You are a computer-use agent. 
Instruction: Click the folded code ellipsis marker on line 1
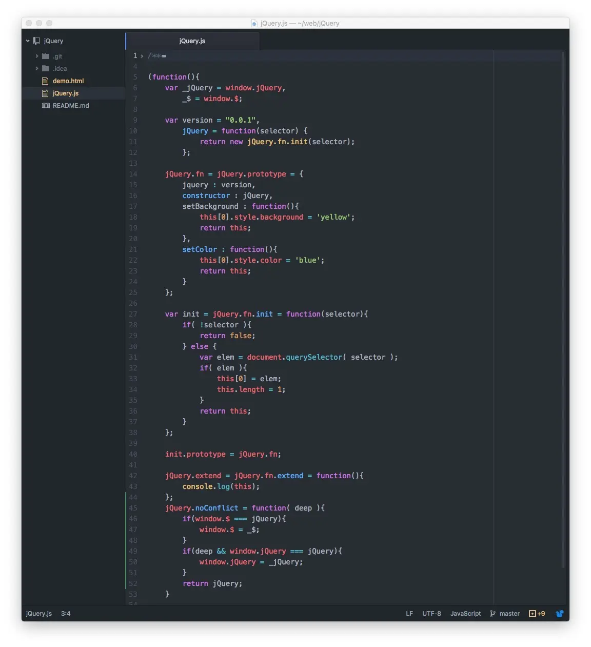tap(164, 56)
